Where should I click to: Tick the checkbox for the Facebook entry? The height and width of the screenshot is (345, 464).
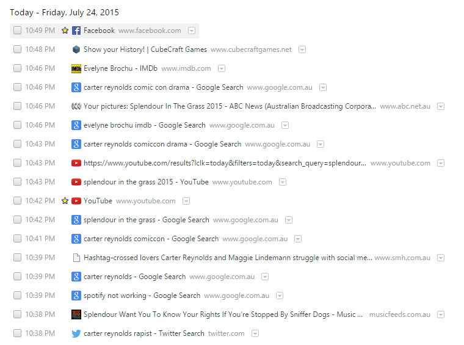pyautogui.click(x=18, y=31)
